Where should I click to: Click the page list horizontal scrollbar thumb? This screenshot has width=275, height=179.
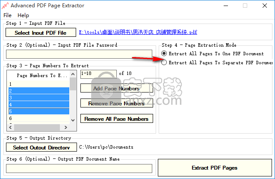37,127
